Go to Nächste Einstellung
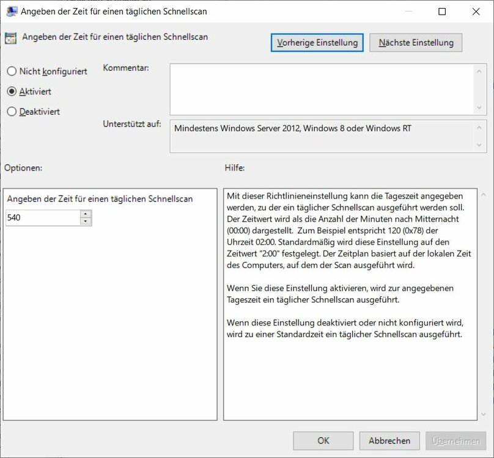 (416, 43)
